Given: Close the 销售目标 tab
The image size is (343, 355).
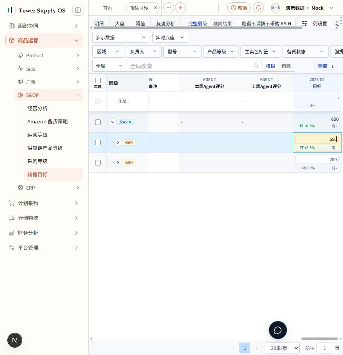Looking at the screenshot, I should (x=156, y=8).
